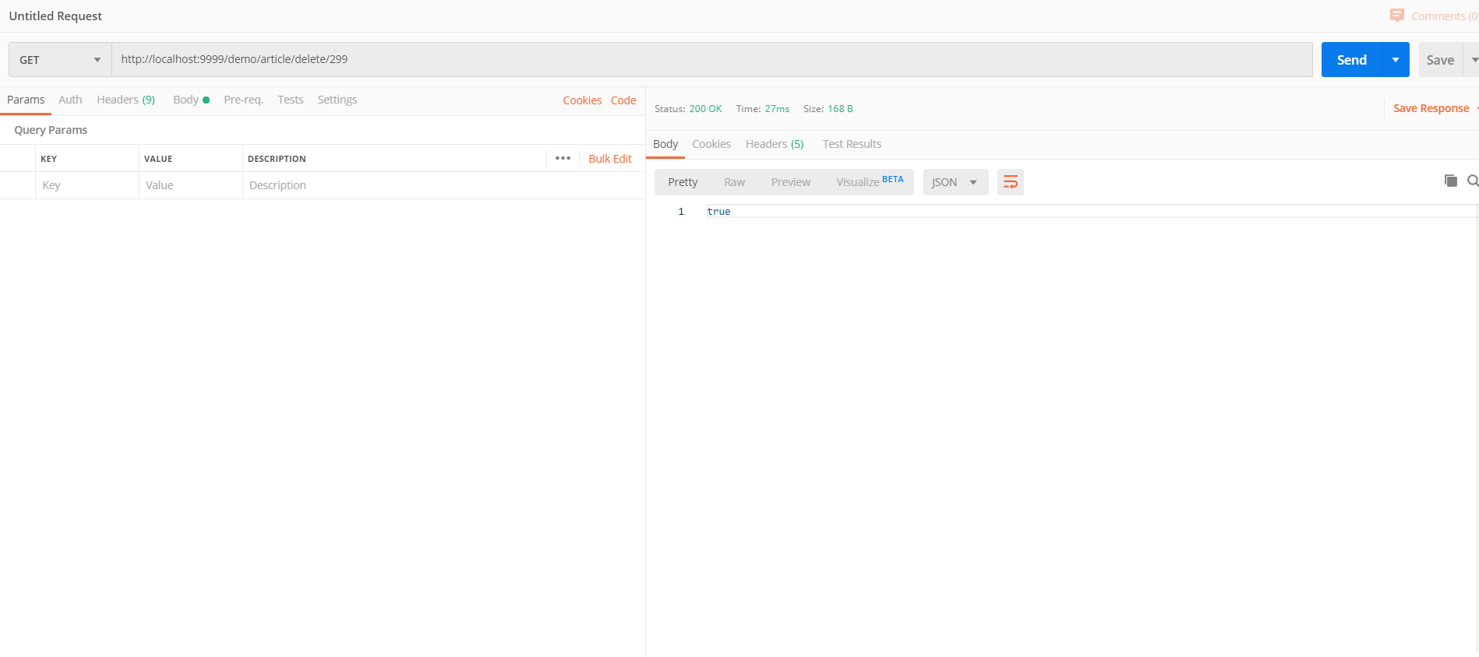Click the 'true' response value
The height and width of the screenshot is (657, 1479).
(718, 212)
